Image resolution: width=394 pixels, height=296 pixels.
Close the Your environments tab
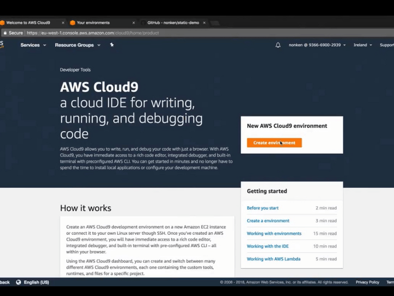click(x=133, y=23)
